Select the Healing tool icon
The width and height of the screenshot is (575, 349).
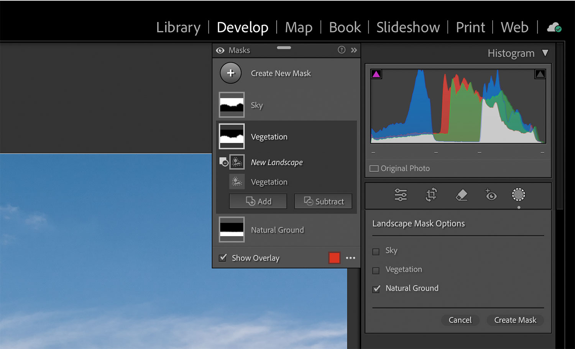point(462,195)
